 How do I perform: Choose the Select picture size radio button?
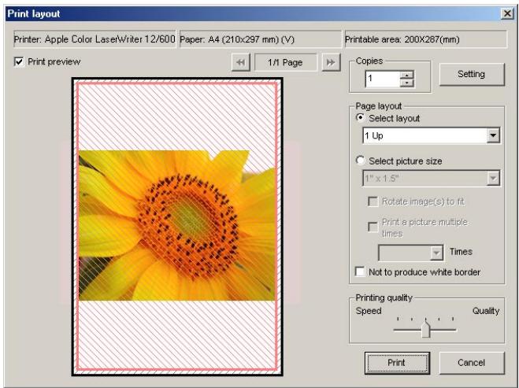click(x=360, y=161)
